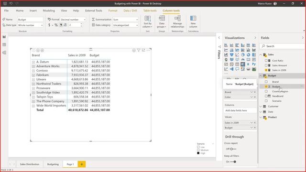Image resolution: width=306 pixels, height=172 pixels.
Task: Click the Save icon in title bar
Action: 5,3
